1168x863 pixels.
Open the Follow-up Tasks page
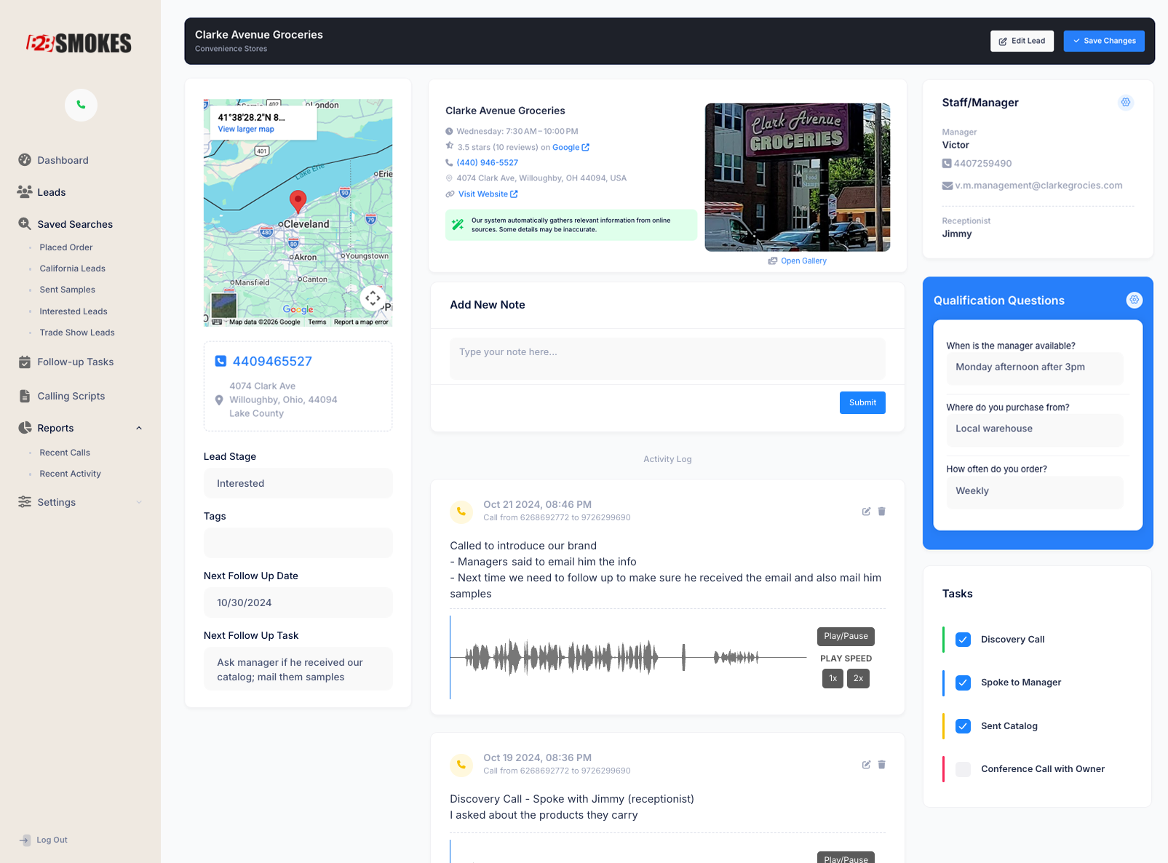click(75, 362)
